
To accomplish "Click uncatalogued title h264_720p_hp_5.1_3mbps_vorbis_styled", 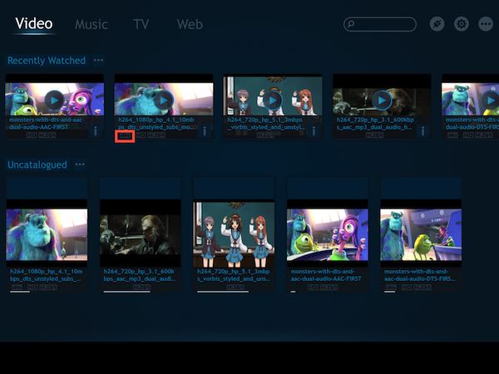I will point(234,275).
